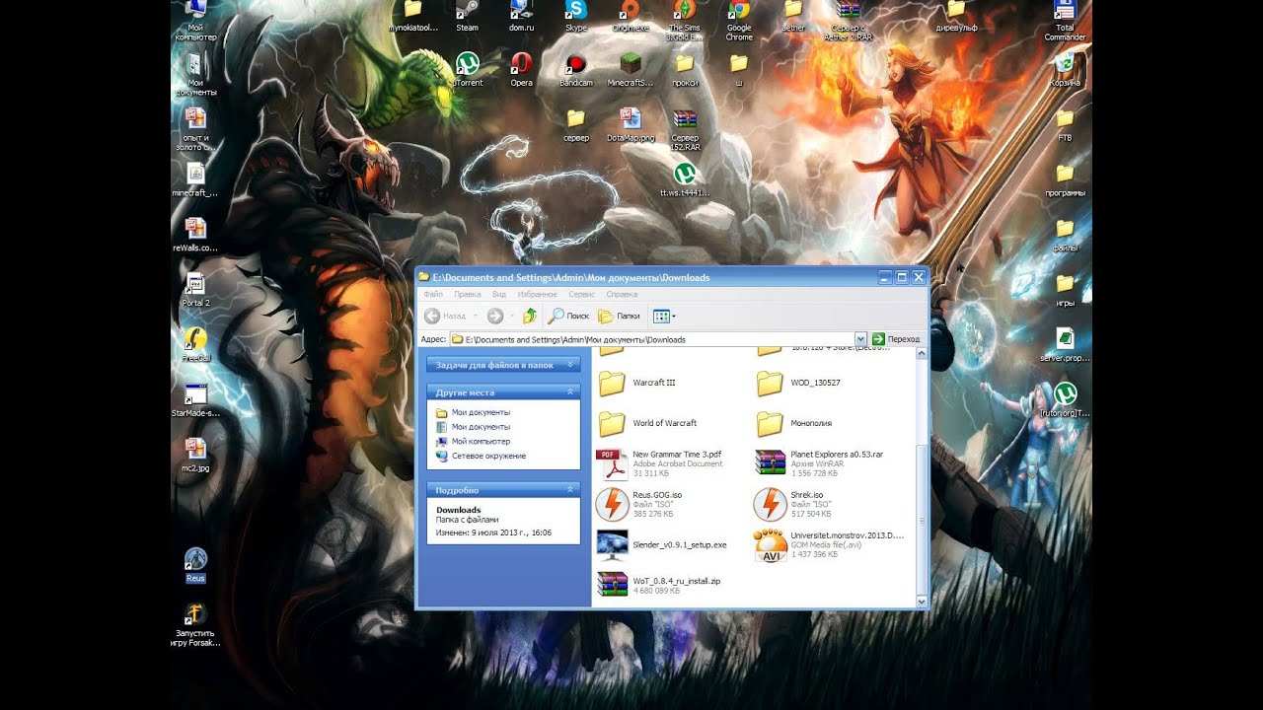Open Мой компьютер on the desktop
This screenshot has height=710, width=1263.
[x=195, y=20]
